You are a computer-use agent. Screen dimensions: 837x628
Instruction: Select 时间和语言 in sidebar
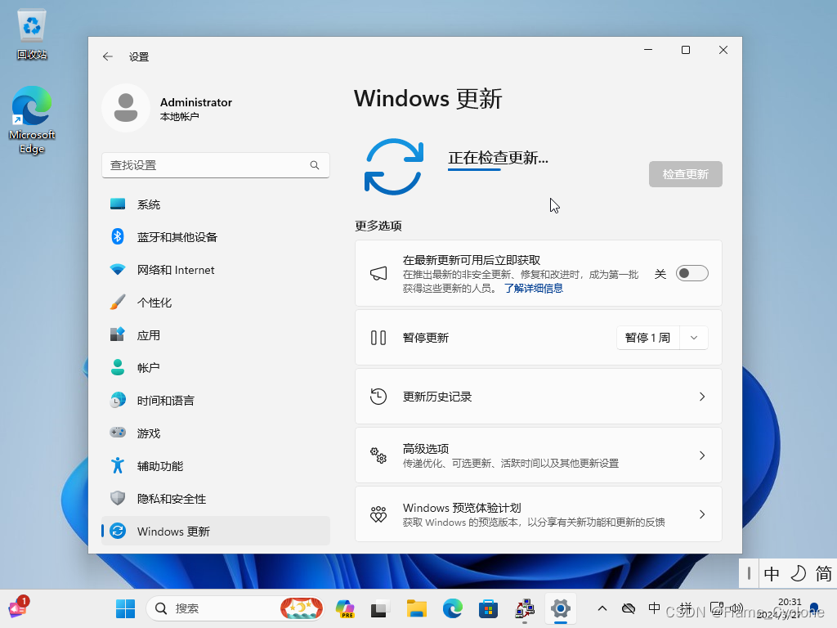click(215, 401)
